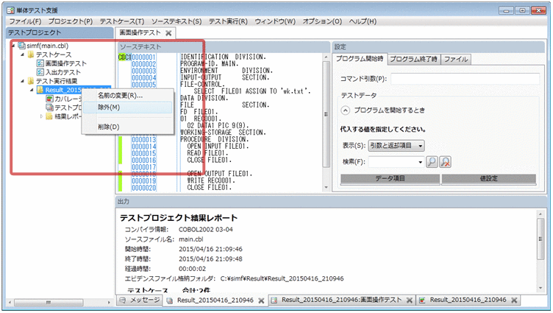The width and height of the screenshot is (553, 313).
Task: Switch to プログラム開始時 tab
Action: pos(360,59)
